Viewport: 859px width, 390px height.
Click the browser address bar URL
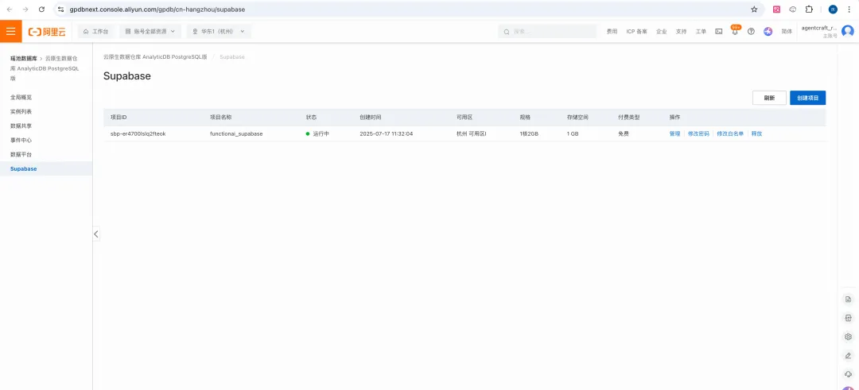157,10
